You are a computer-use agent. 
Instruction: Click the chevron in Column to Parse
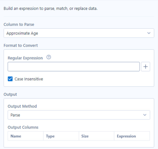149,33
